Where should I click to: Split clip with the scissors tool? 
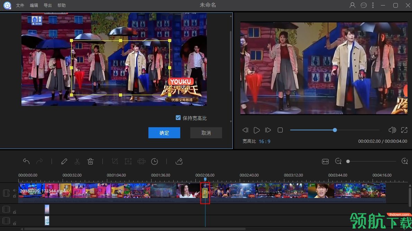tap(77, 161)
